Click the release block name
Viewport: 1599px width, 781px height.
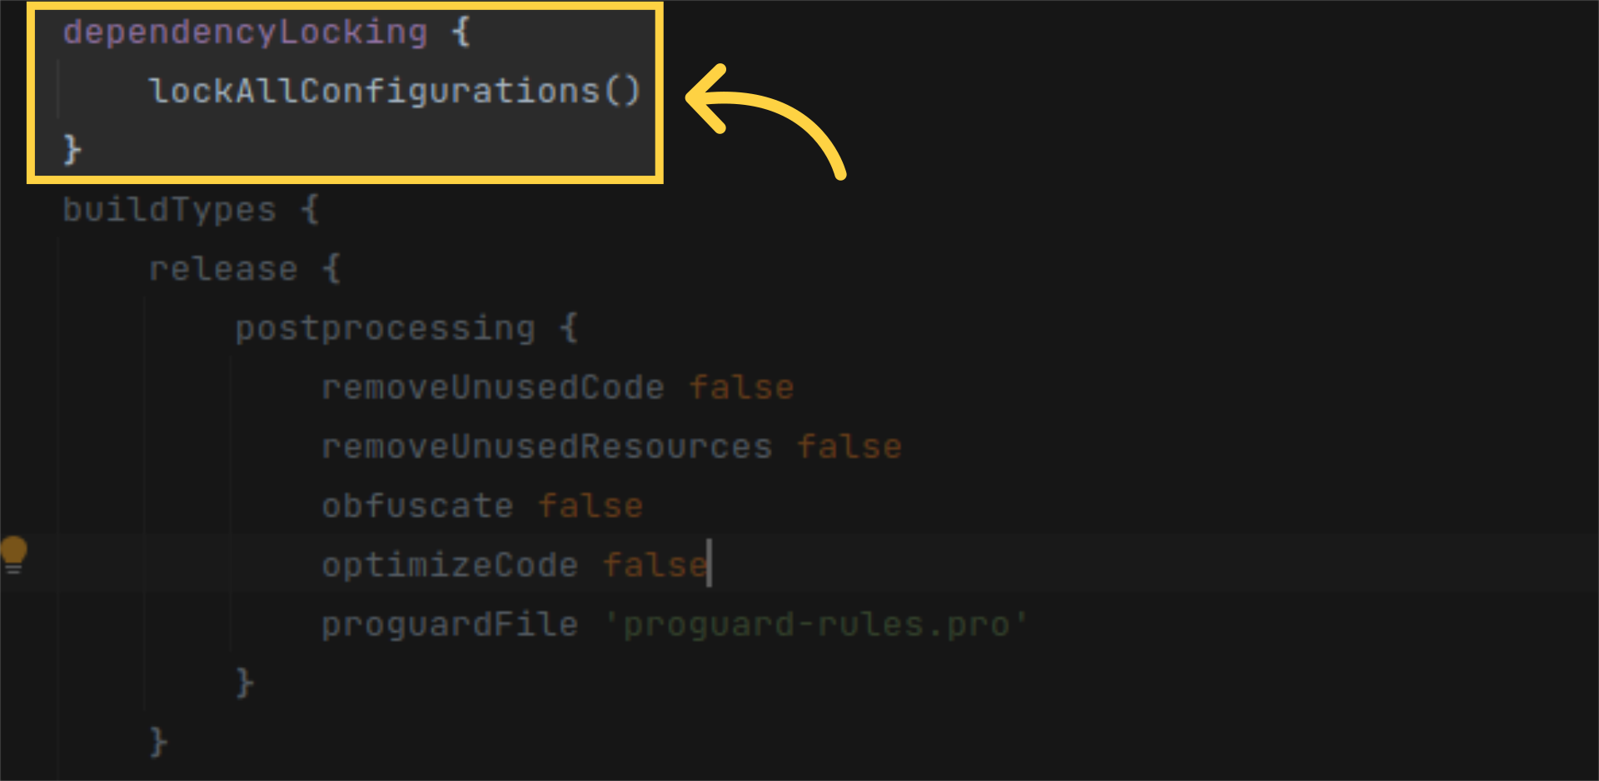coord(223,269)
